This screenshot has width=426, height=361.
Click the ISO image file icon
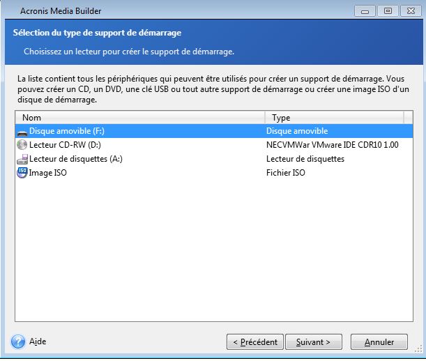(x=22, y=173)
